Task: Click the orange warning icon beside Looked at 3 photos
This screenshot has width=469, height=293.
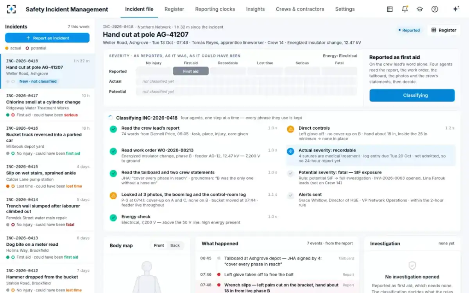Action: [113, 196]
